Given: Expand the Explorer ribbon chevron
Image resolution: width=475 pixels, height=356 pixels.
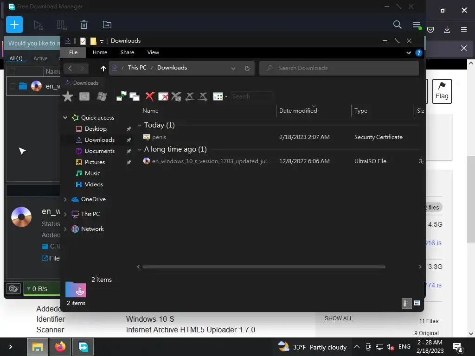Looking at the screenshot, I should (x=408, y=53).
